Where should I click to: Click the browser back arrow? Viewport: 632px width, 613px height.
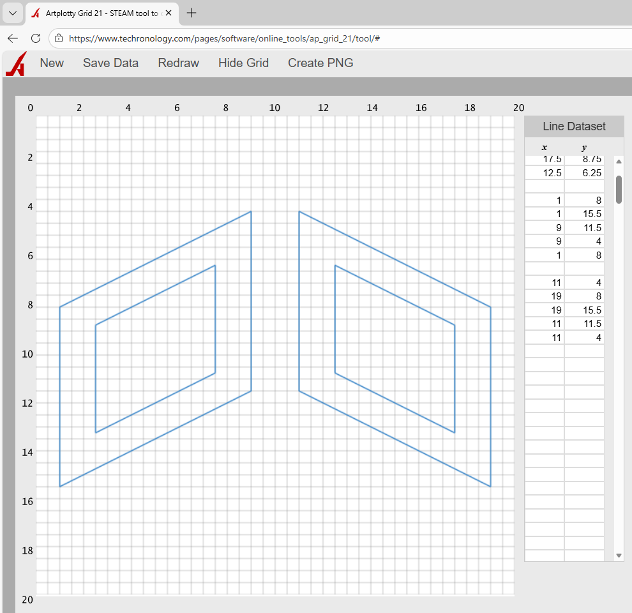(x=13, y=38)
